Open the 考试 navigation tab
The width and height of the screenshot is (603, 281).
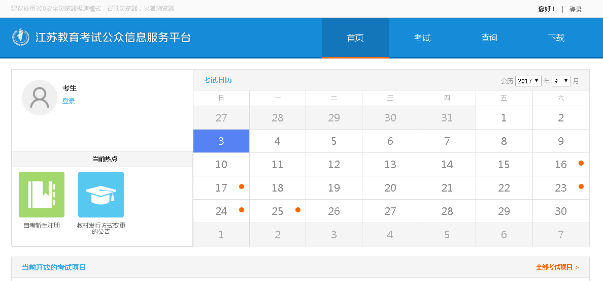[422, 38]
